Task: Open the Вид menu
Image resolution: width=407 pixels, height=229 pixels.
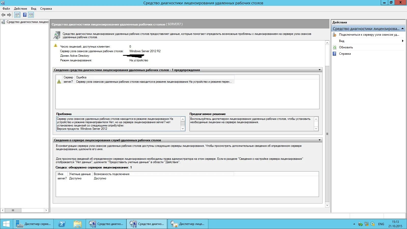Action: pyautogui.click(x=34, y=9)
